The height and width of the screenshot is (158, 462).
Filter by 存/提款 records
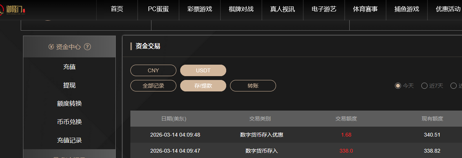click(203, 86)
